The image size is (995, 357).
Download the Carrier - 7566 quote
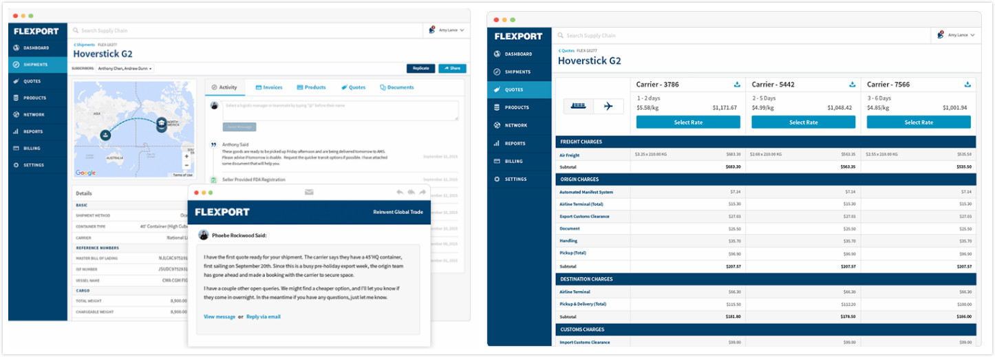coord(968,85)
